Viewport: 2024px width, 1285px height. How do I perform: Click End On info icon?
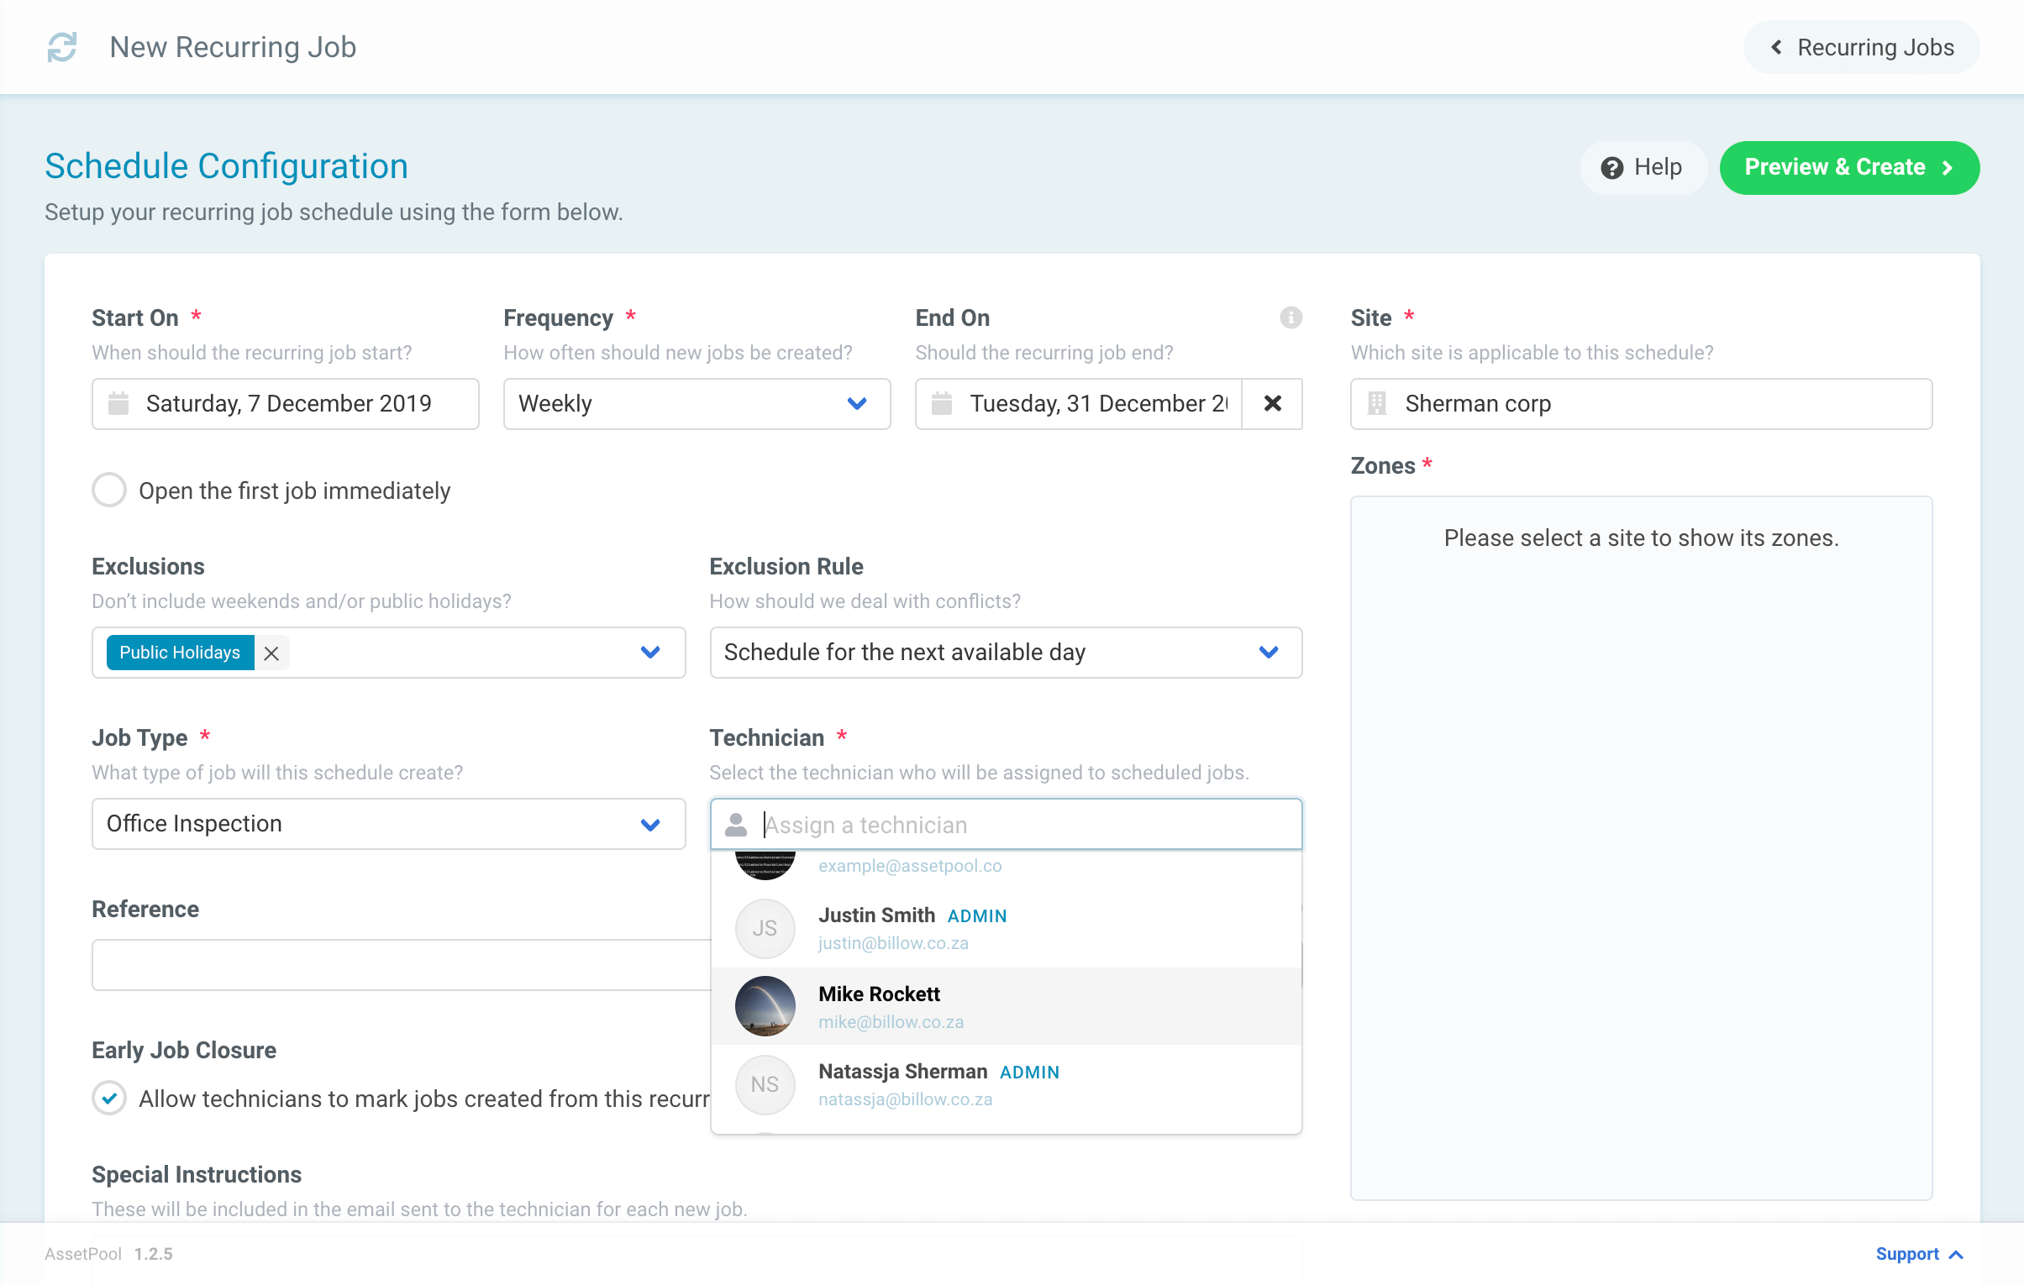coord(1291,317)
